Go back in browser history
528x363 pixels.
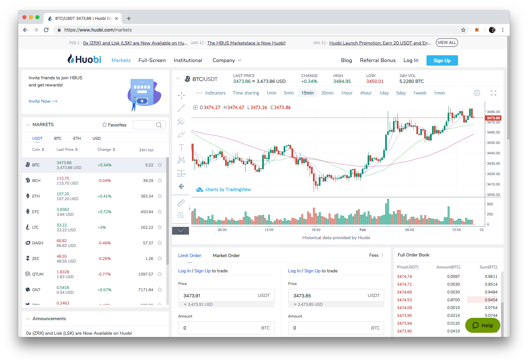pos(25,30)
